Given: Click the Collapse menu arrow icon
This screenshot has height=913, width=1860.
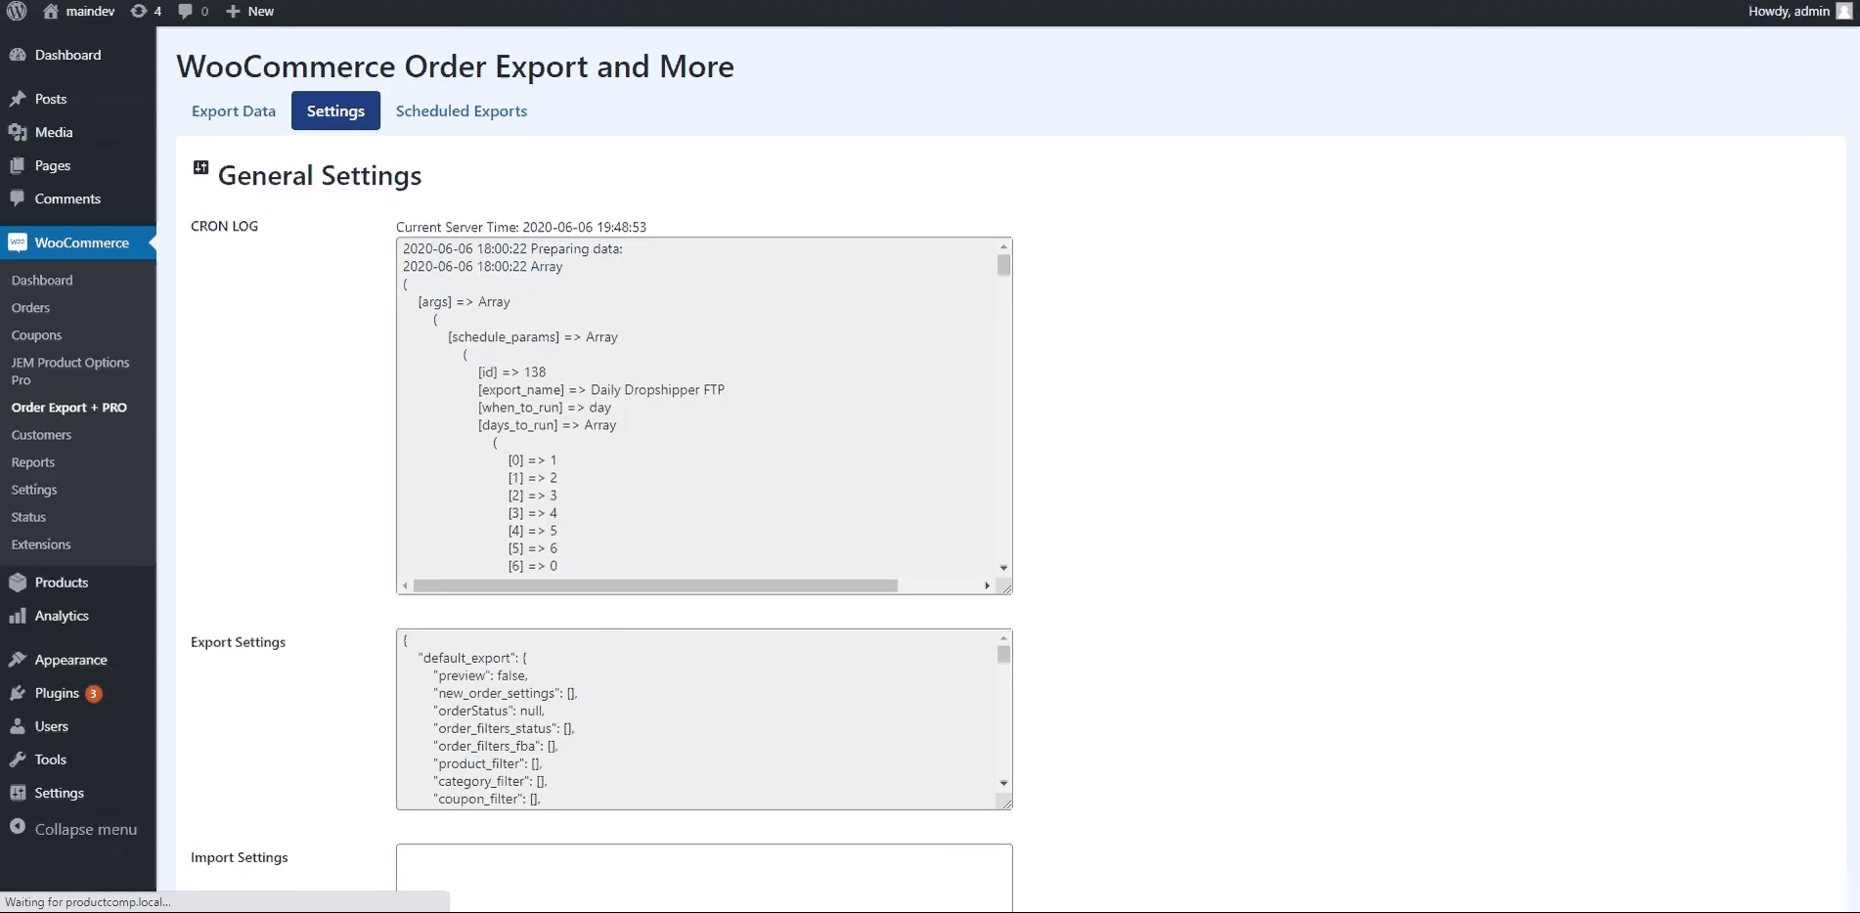Looking at the screenshot, I should [18, 827].
